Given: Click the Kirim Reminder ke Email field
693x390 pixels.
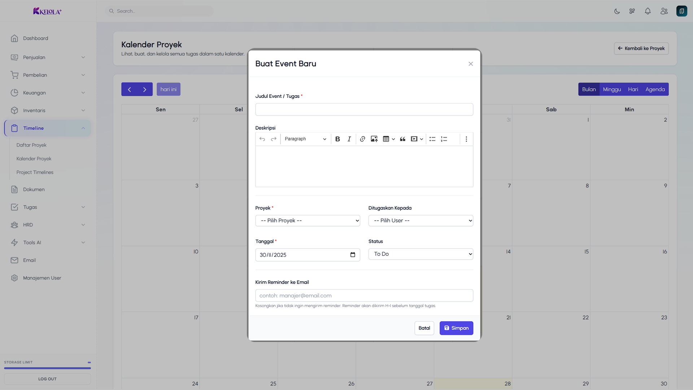Looking at the screenshot, I should tap(364, 295).
